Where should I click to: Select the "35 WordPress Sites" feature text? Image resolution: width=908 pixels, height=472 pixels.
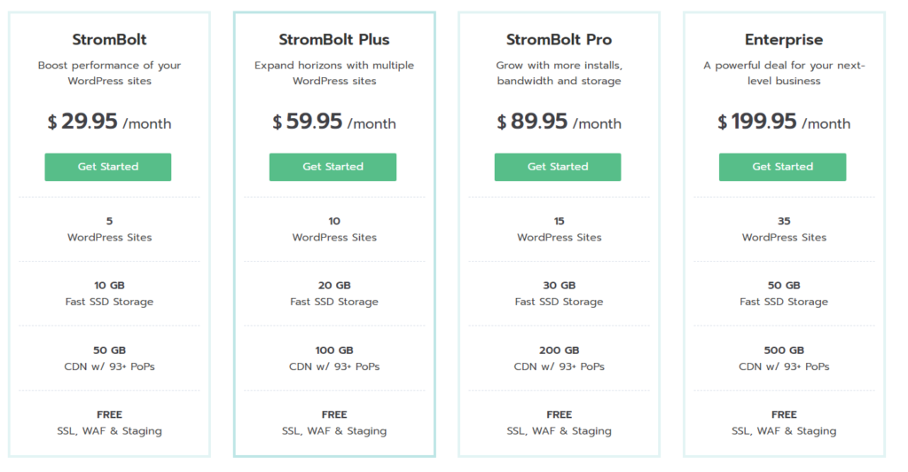click(784, 230)
